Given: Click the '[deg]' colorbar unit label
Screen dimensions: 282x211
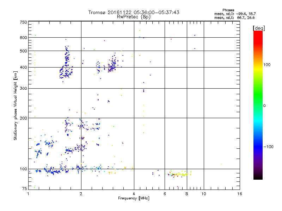Looking at the screenshot, I should (x=259, y=28).
